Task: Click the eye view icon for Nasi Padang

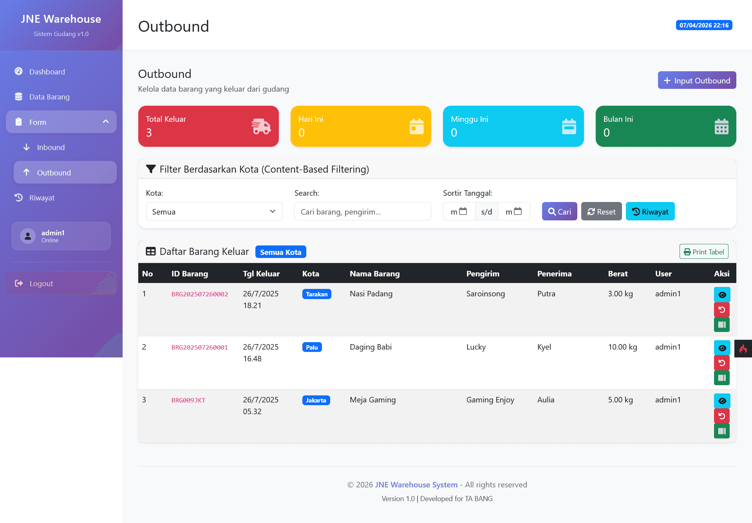Action: click(722, 295)
